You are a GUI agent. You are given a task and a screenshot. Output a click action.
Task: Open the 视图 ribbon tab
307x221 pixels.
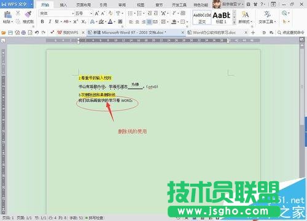coord(141,5)
